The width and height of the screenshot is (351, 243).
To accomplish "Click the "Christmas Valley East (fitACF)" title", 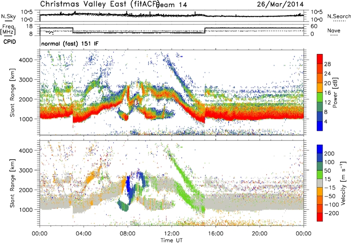I will pyautogui.click(x=100, y=4).
